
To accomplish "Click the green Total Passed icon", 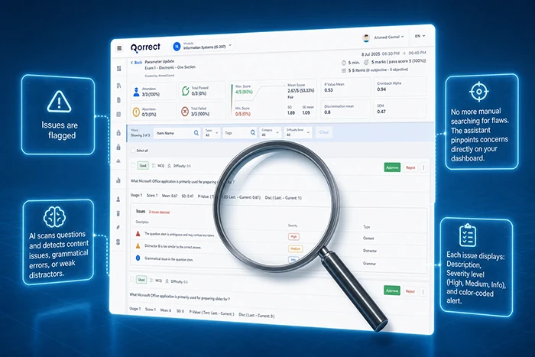I will click(185, 91).
